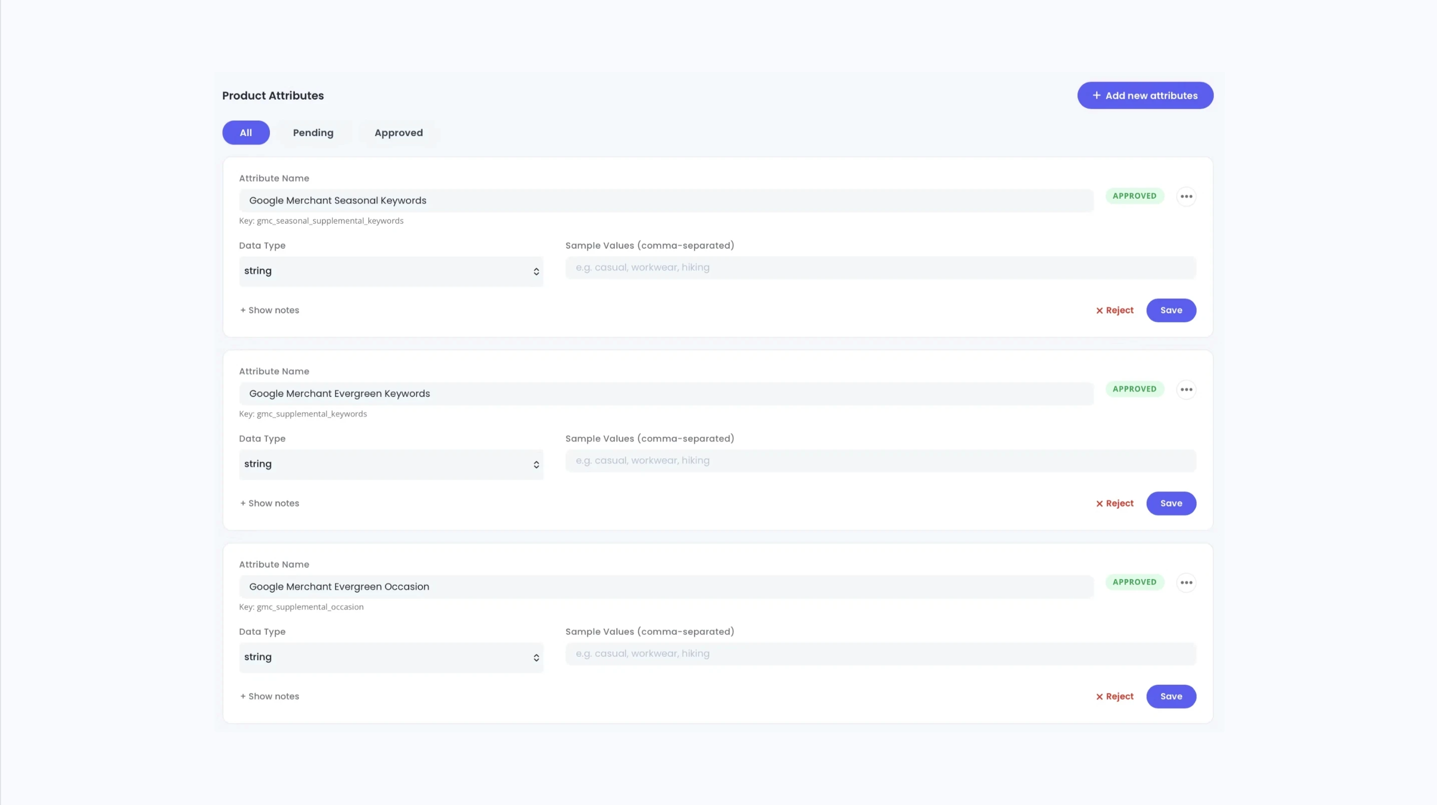Screen dimensions: 1437x805
Task: Reject the Evergreen Occasion attribute
Action: (x=1115, y=696)
